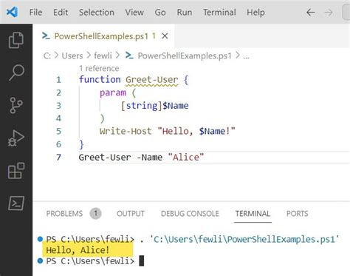Switch to the DEBUG CONSOLE tab

[190, 213]
